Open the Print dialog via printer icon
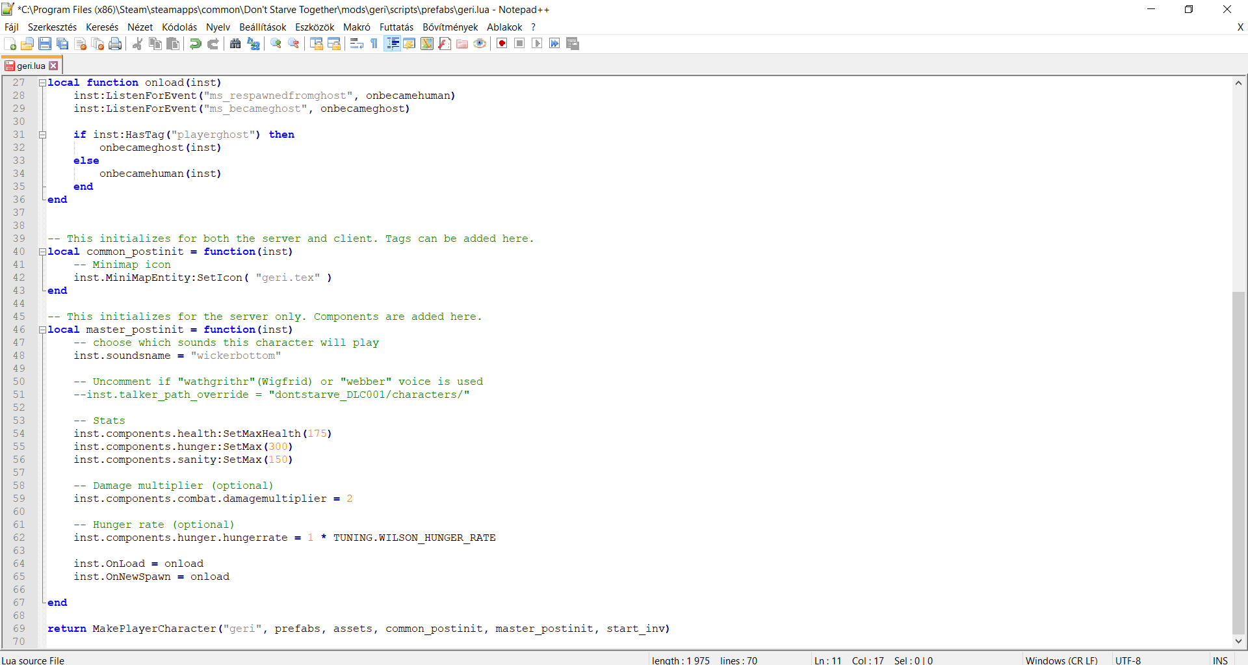 115,44
